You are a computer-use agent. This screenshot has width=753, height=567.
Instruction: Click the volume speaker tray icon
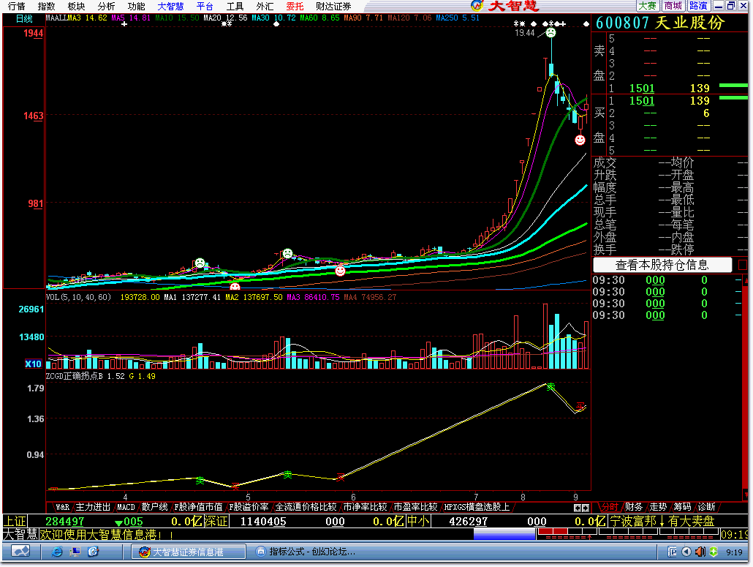[700, 552]
